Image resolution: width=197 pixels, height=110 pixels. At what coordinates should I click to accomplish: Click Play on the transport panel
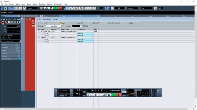tap(114, 95)
